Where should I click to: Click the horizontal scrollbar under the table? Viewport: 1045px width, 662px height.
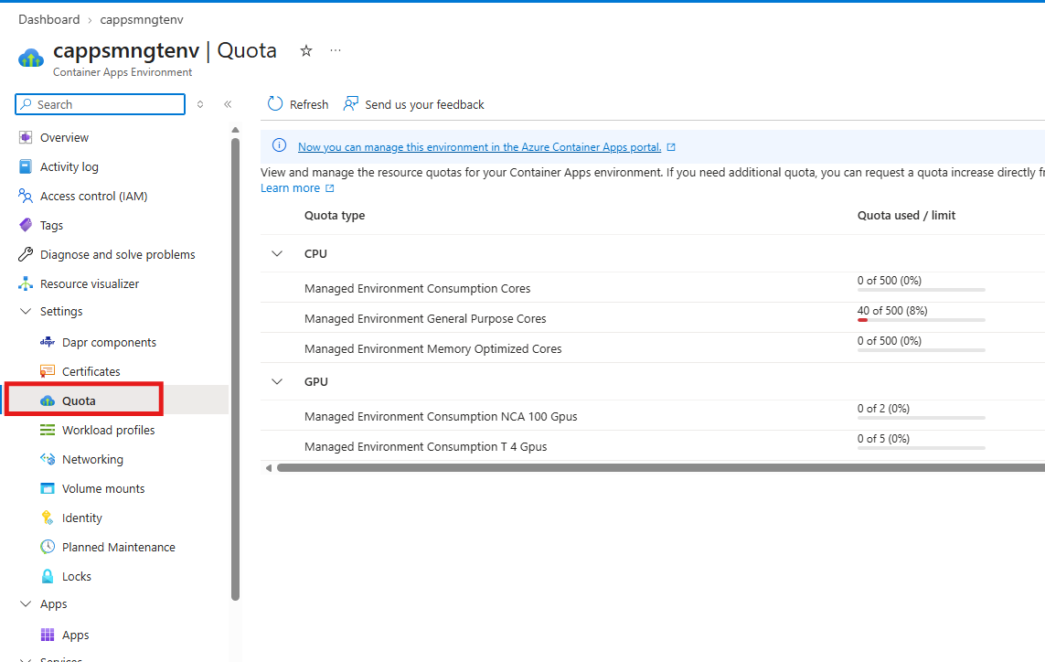tap(660, 468)
